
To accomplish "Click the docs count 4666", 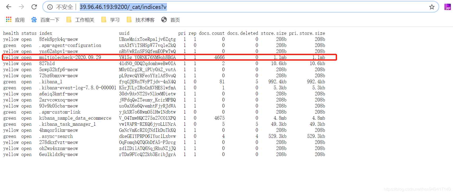I will point(220,57).
